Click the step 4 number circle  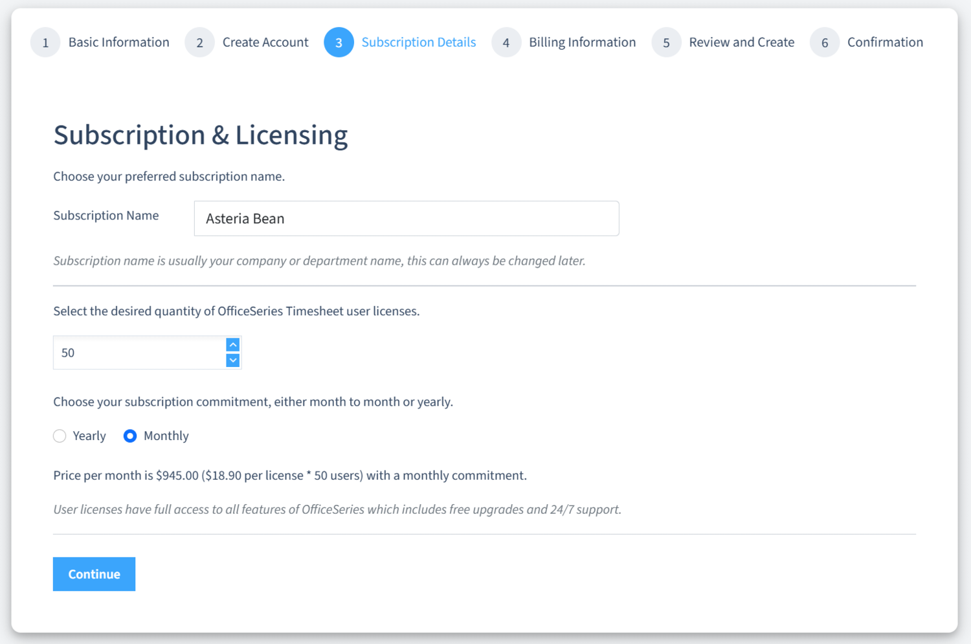(x=506, y=43)
